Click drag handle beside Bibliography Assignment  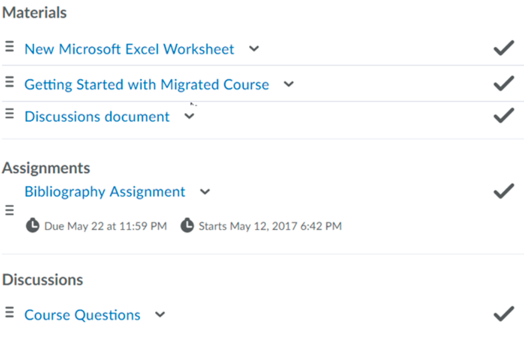tap(10, 210)
